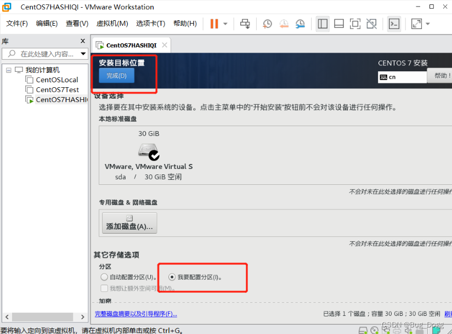Screen dimensions: 452x334
Task: Collapse the 我的计算机 tree node
Action: (x=9, y=70)
